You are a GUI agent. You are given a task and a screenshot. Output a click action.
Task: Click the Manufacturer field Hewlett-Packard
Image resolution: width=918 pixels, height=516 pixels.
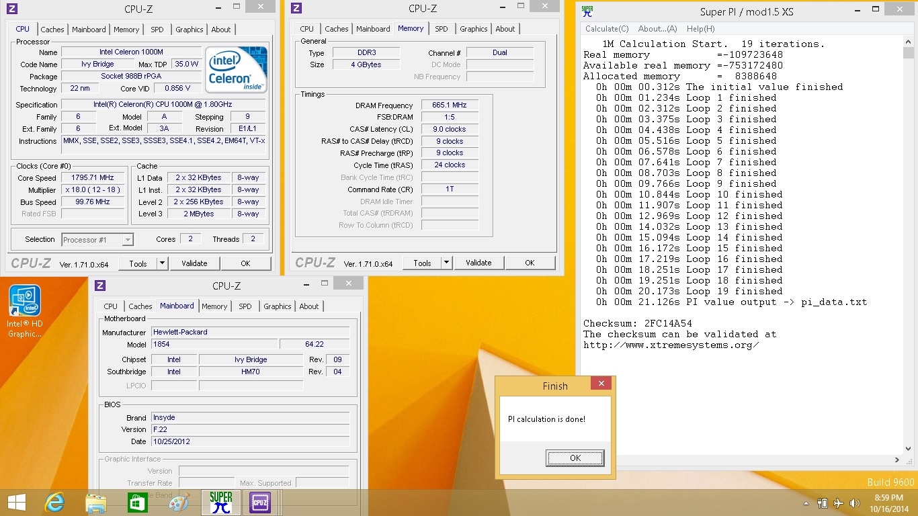click(250, 332)
